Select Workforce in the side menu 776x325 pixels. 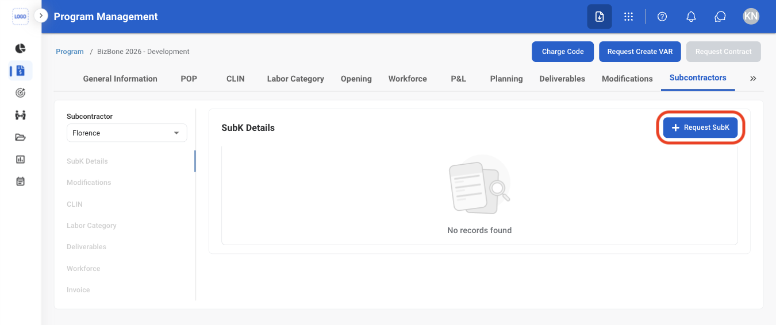(x=83, y=269)
